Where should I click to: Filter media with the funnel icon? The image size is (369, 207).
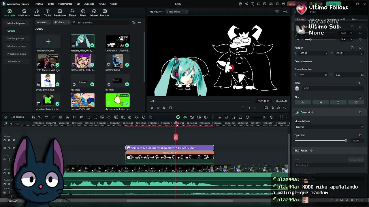tap(133, 22)
